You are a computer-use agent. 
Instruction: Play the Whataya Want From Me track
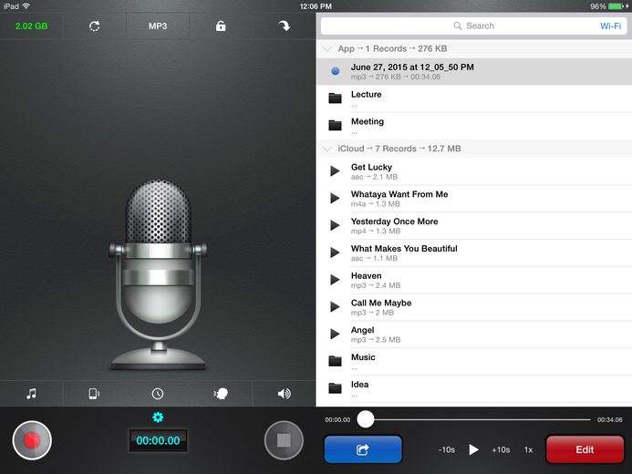tap(335, 198)
